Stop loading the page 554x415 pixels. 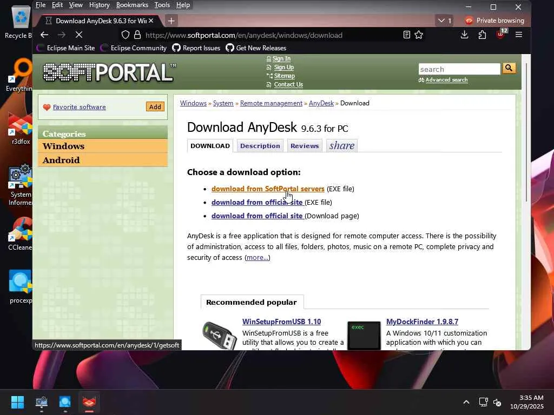pos(79,35)
